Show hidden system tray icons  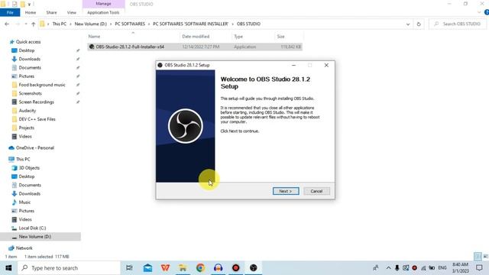tap(388, 268)
